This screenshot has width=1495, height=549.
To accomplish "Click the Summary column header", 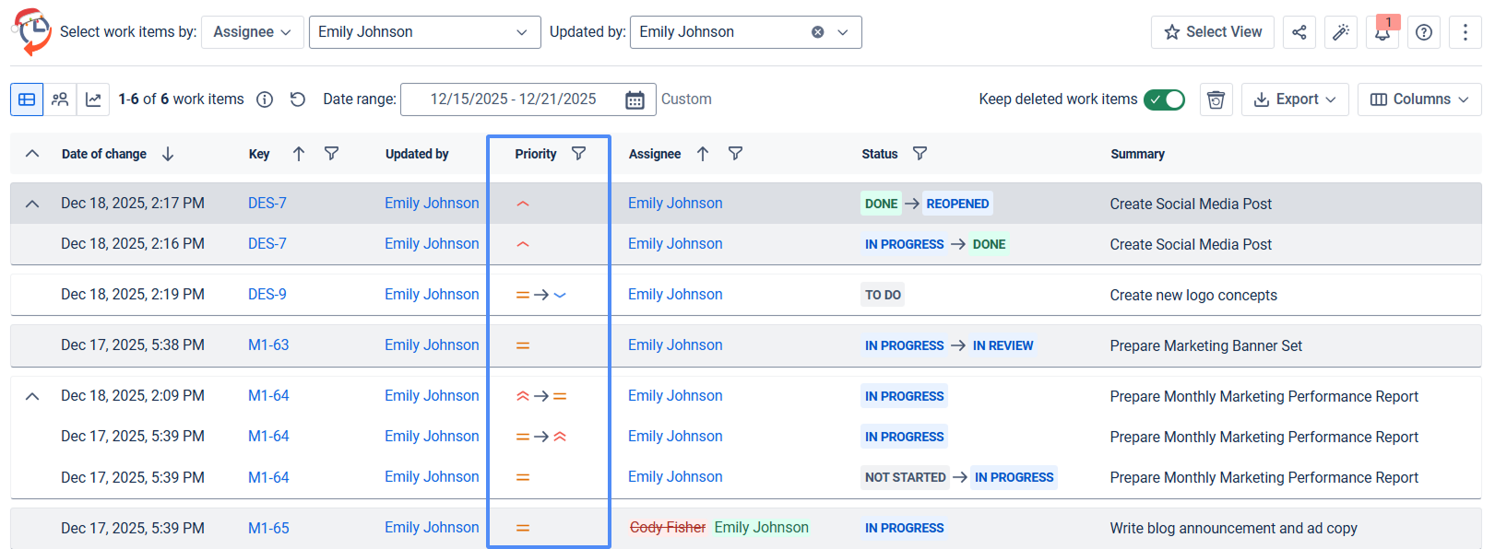I will [1137, 154].
